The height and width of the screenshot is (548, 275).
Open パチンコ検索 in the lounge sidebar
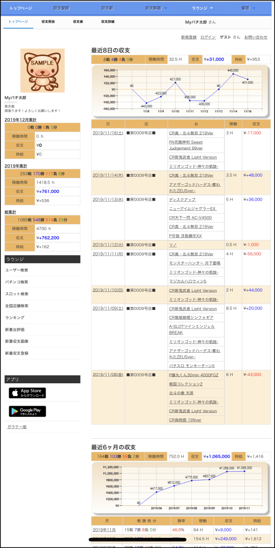coord(17,282)
